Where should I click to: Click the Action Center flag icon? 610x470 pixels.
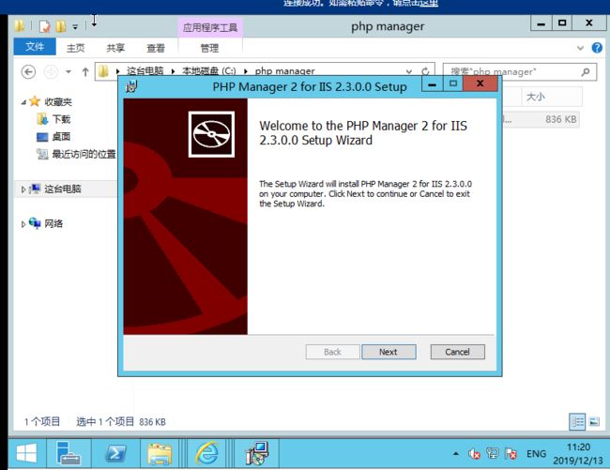tap(511, 454)
